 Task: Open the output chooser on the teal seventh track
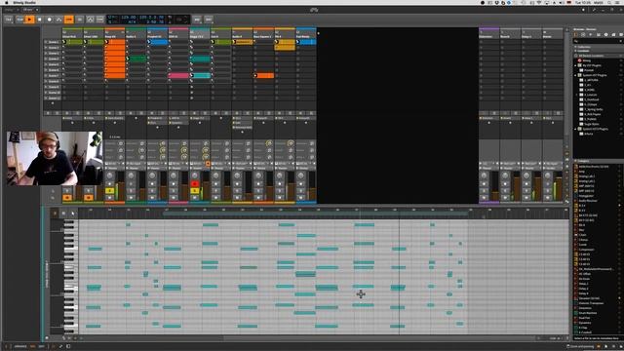click(x=199, y=169)
